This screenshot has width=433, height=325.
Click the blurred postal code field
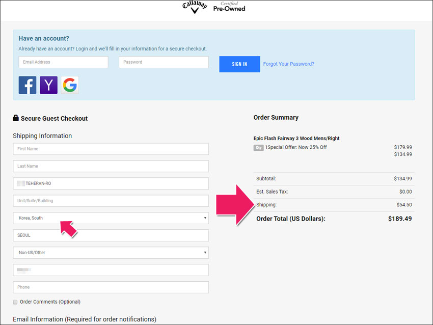tap(111, 270)
